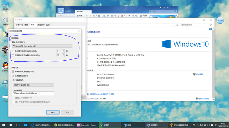Switch to the 硬件 tab in System Properties
Screen dimensions: 229x128
point(26,25)
